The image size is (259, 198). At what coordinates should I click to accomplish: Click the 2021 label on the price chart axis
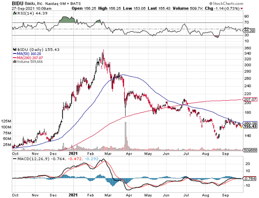73,153
